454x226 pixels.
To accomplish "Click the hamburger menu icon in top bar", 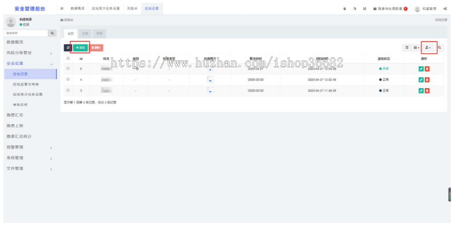I will pos(62,9).
